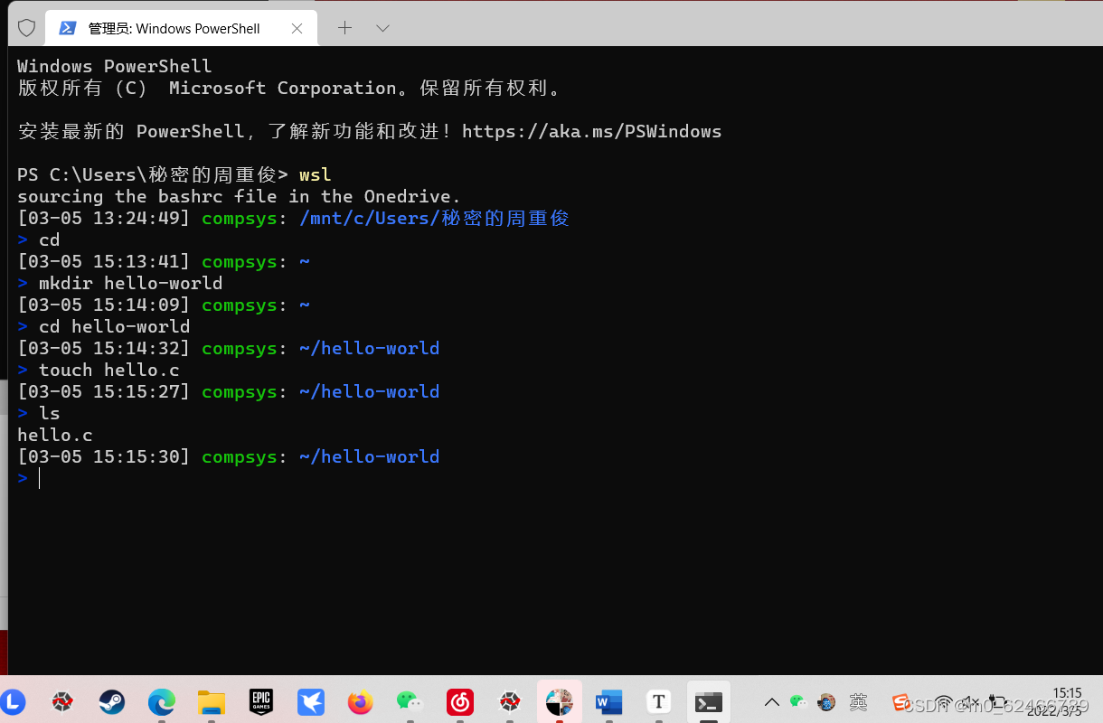This screenshot has height=723, width=1103.
Task: Switch input language via the 英 indicator
Action: point(857,701)
